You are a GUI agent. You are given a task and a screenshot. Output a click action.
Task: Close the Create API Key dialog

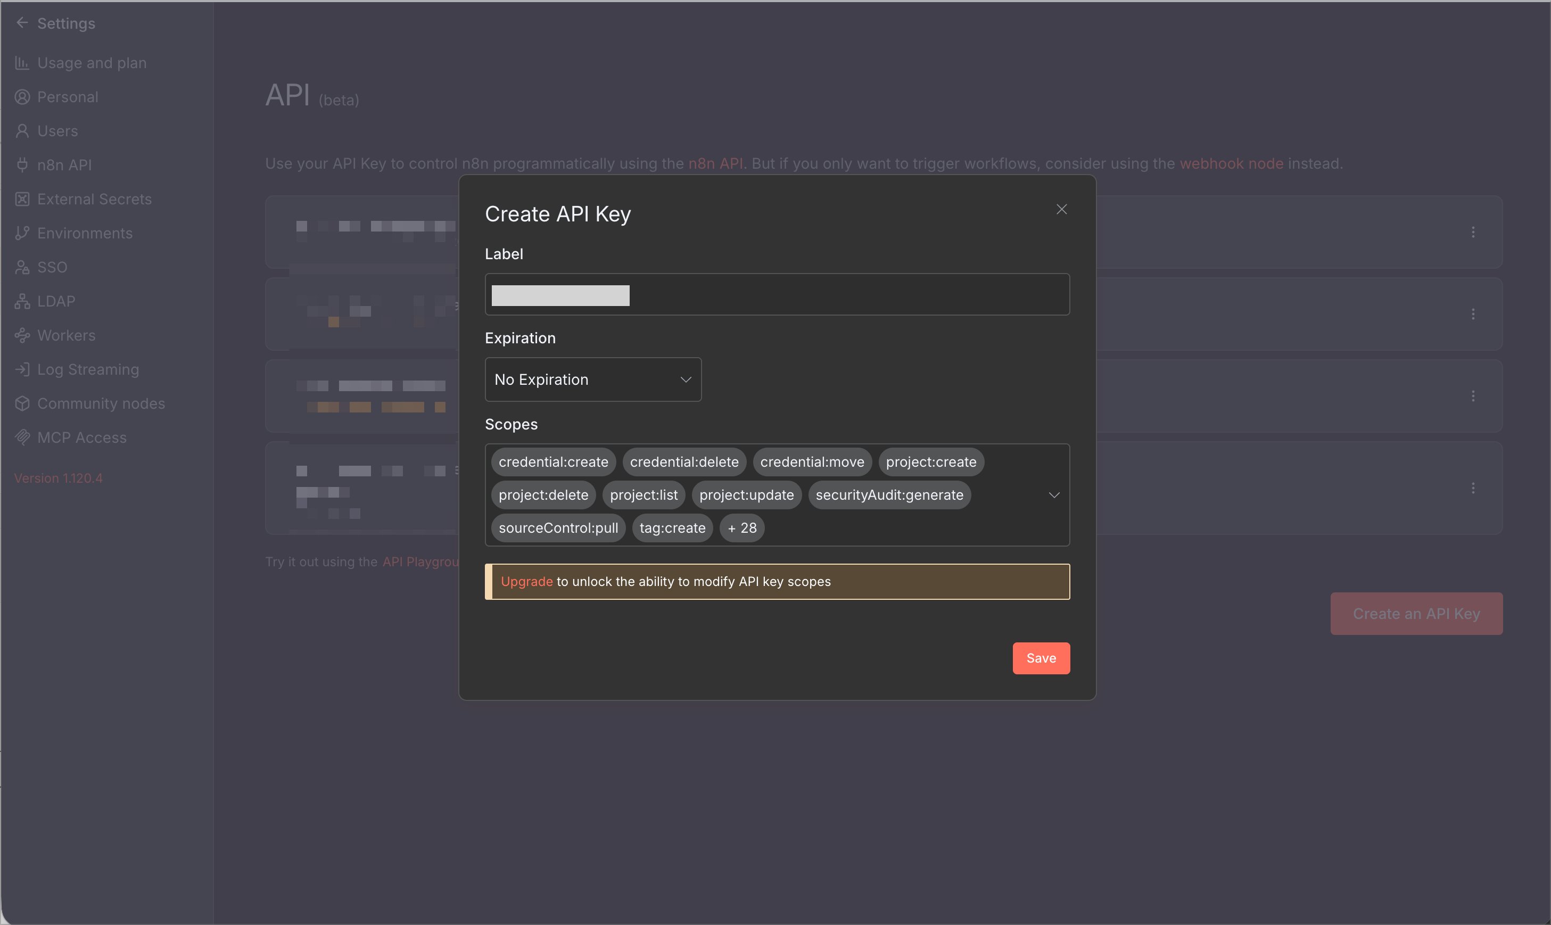(x=1062, y=210)
